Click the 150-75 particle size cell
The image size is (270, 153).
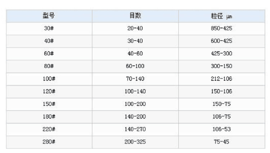[x=221, y=104]
